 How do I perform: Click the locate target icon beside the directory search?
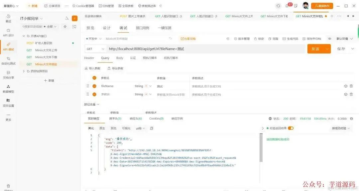65,27
